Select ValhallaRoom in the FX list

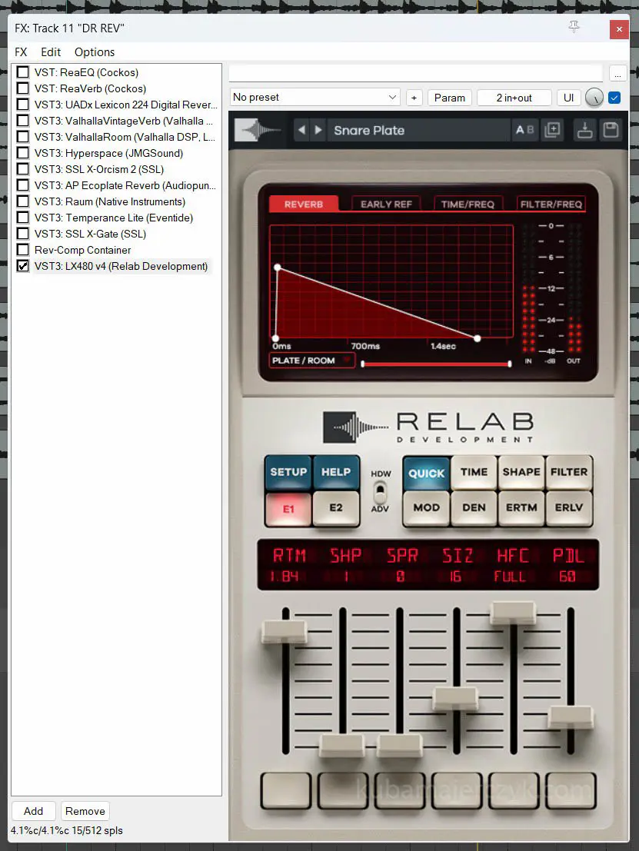[x=123, y=137]
